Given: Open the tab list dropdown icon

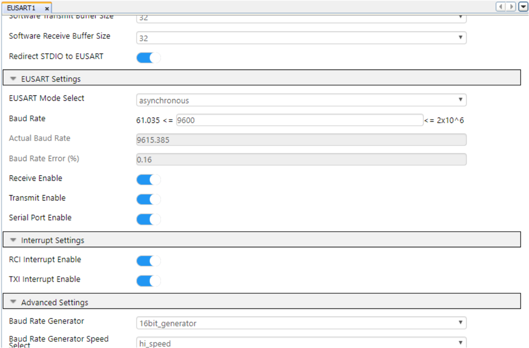Looking at the screenshot, I should pos(523,6).
